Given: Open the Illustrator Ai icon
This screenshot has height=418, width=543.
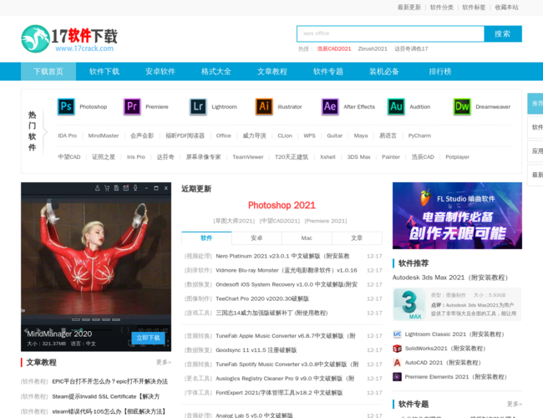Looking at the screenshot, I should (x=264, y=106).
